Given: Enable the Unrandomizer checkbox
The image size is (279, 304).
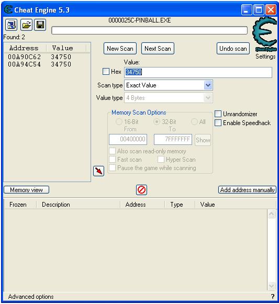Looking at the screenshot, I should 218,114.
